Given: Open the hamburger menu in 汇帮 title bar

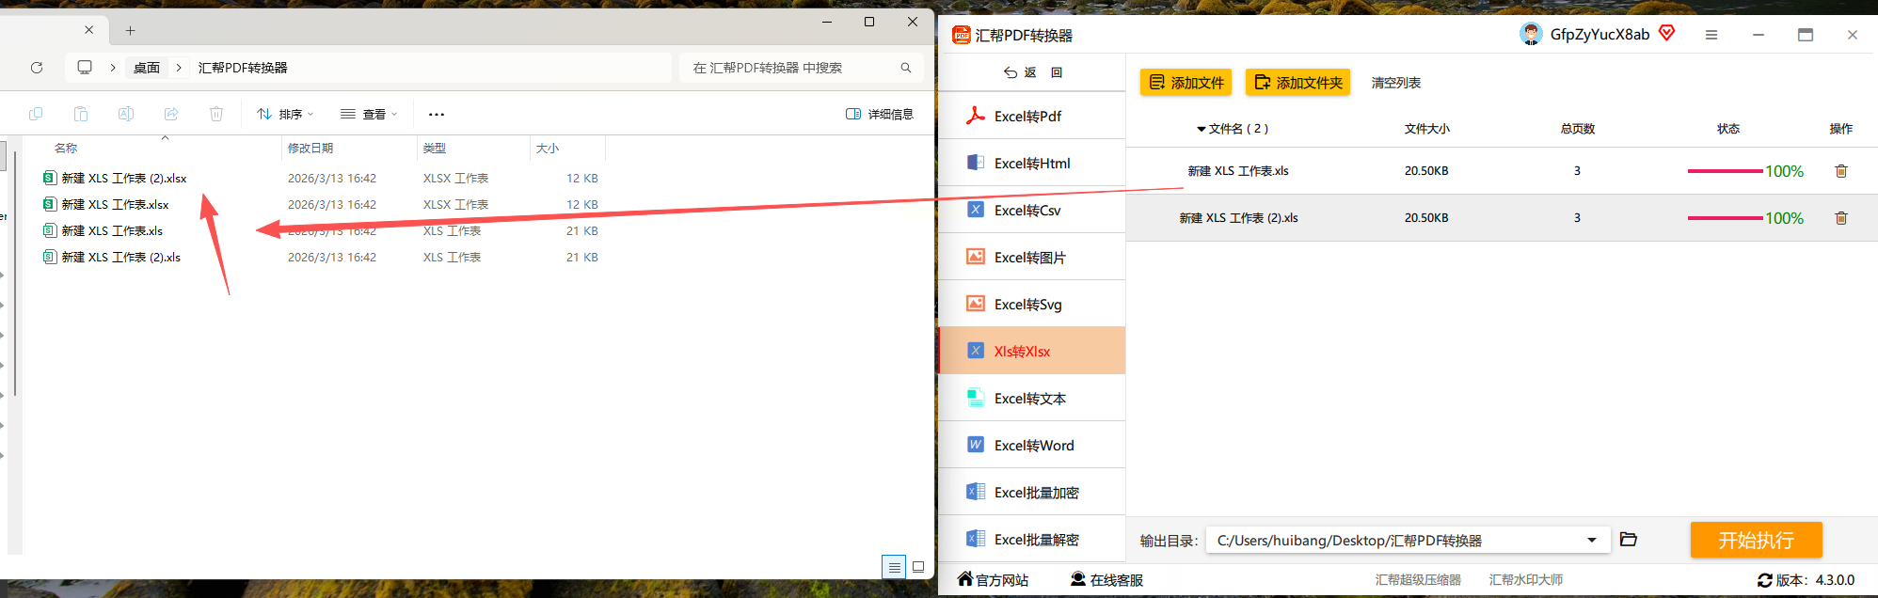Looking at the screenshot, I should [1711, 35].
